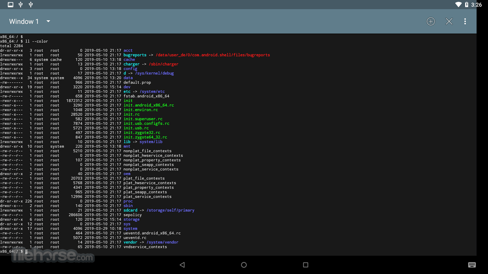Click the 'ueventd.rc' file name

135,238
